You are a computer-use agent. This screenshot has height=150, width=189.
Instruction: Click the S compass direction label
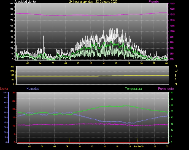176,75
